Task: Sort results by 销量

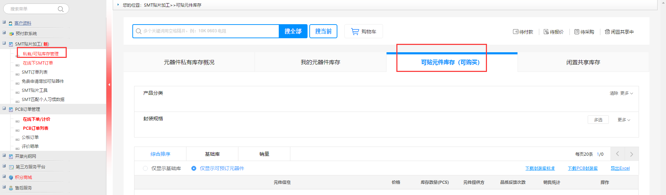Action: point(264,154)
